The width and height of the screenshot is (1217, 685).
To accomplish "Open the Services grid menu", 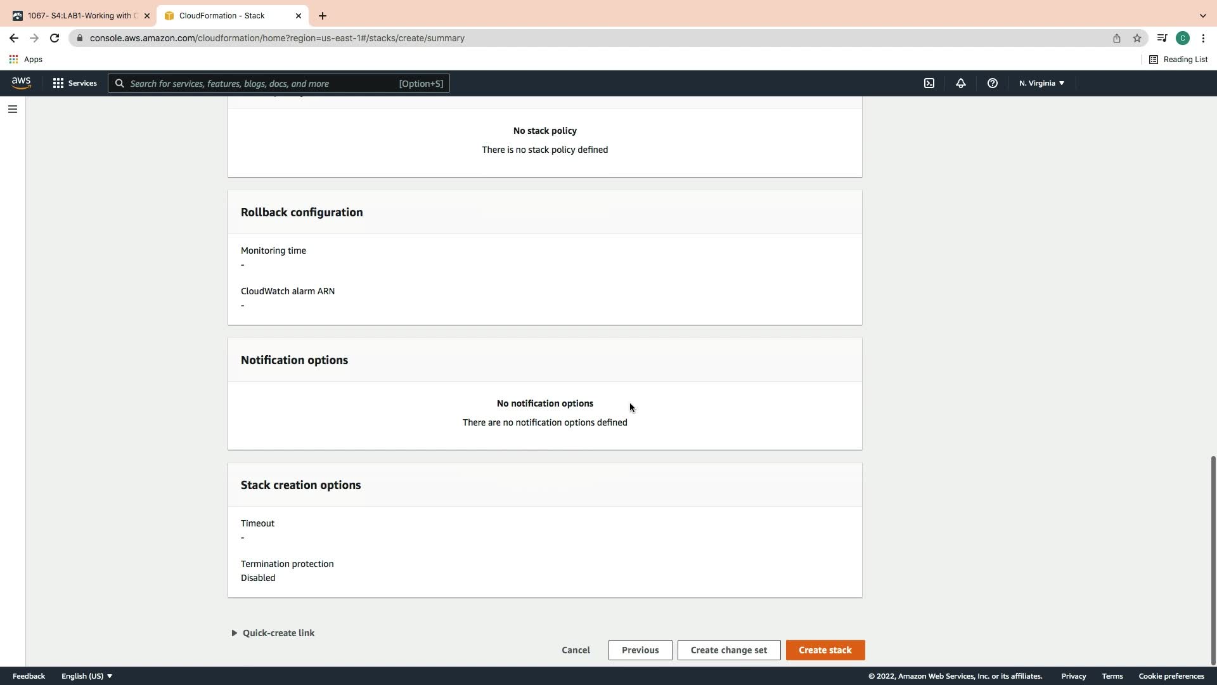I will click(75, 83).
